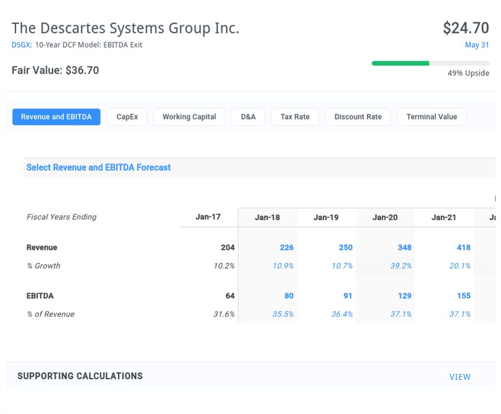Edit Jan-20 EBITDA margin 37.1%

click(401, 314)
